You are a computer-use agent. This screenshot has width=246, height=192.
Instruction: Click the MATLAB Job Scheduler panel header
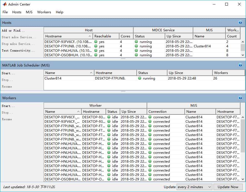(123, 65)
